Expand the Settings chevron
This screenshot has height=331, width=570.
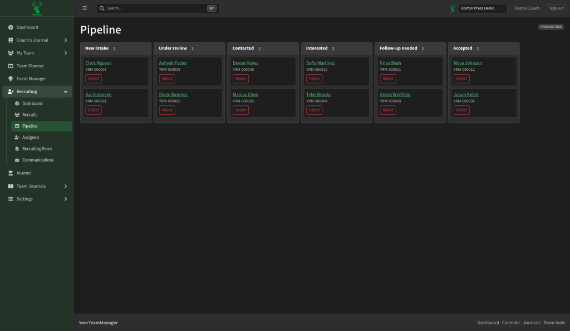click(66, 199)
